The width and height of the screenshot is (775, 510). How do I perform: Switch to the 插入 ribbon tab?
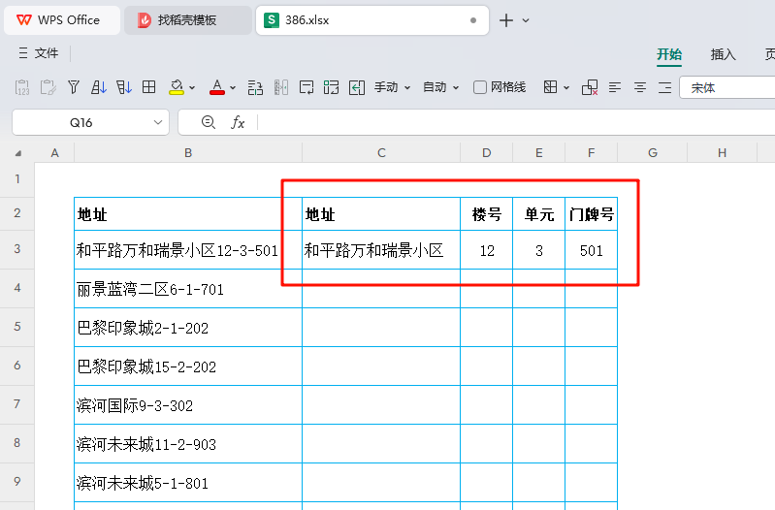[723, 54]
